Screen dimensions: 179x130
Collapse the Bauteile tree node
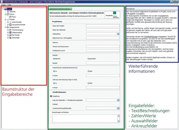pos(5,19)
